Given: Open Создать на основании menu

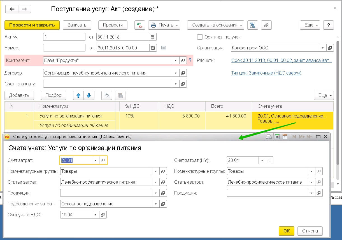Looking at the screenshot, I should pos(215,25).
